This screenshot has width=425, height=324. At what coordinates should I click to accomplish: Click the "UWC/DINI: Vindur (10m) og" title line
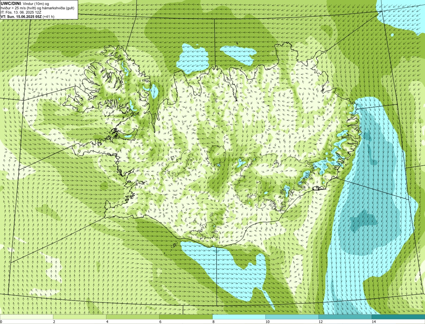(25, 3)
